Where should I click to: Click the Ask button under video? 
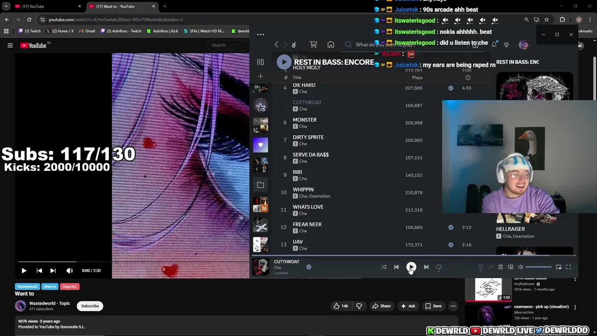(407, 306)
